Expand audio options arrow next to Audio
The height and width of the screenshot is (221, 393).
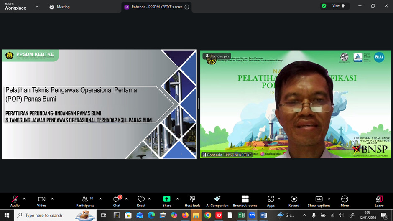(24, 199)
